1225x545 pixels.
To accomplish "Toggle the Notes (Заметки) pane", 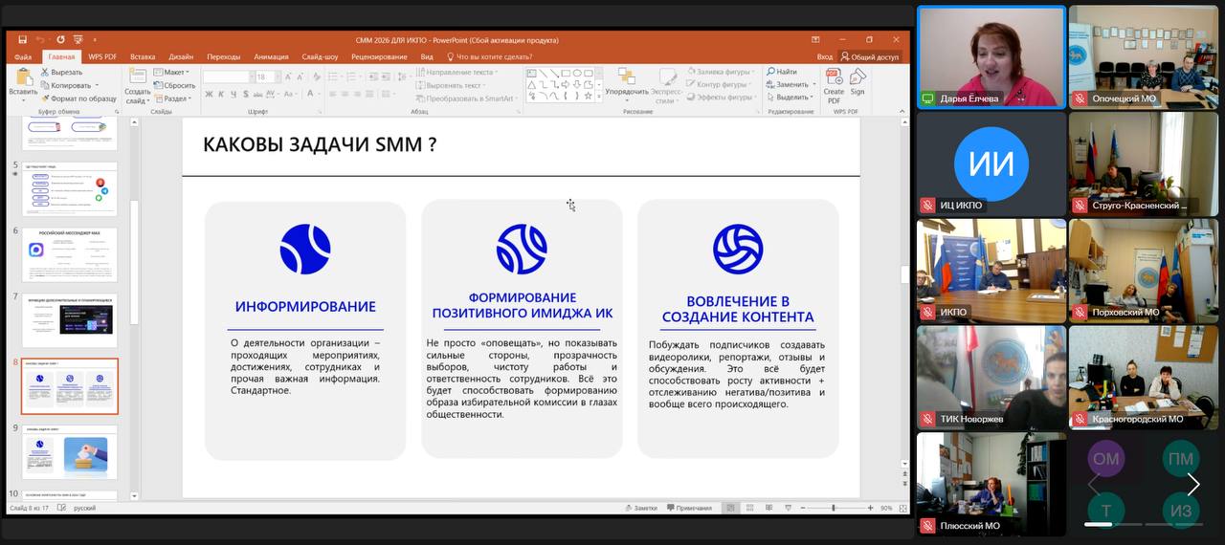I will point(639,508).
